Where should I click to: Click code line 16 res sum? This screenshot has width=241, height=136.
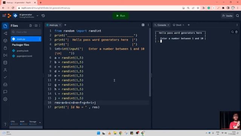point(75,103)
